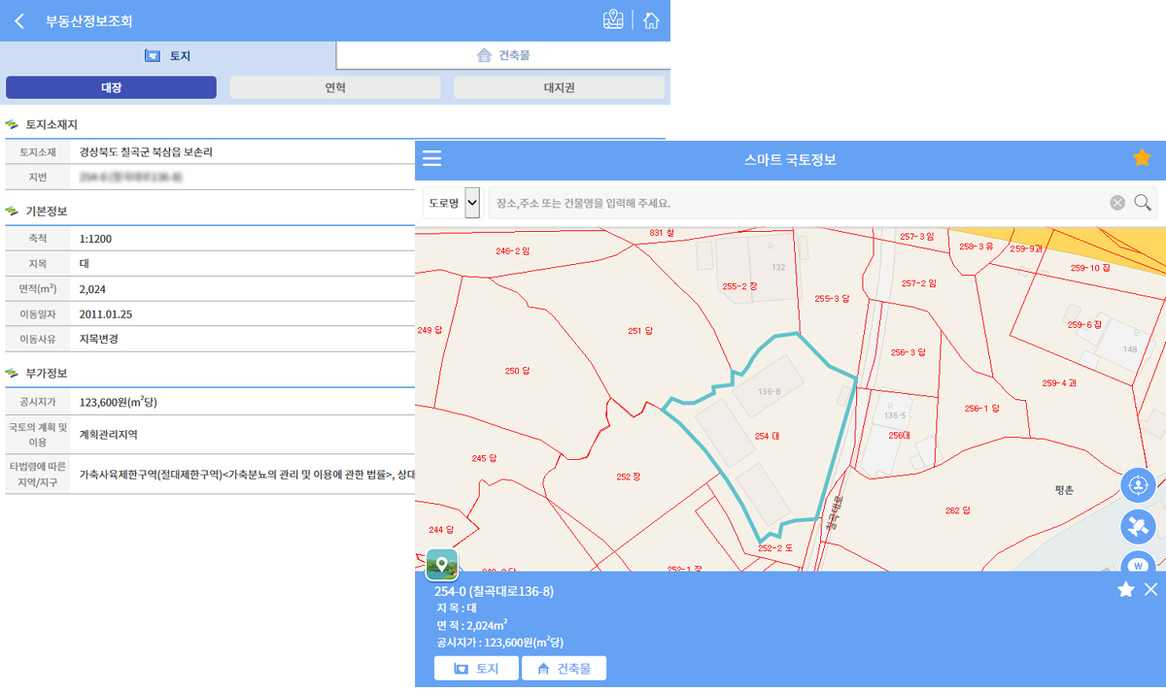Close the parcel 254-0 info panel
This screenshot has height=692, width=1166.
pos(1151,590)
